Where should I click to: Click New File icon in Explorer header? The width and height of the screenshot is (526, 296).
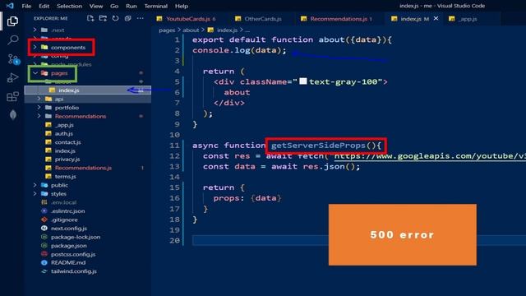click(90, 18)
